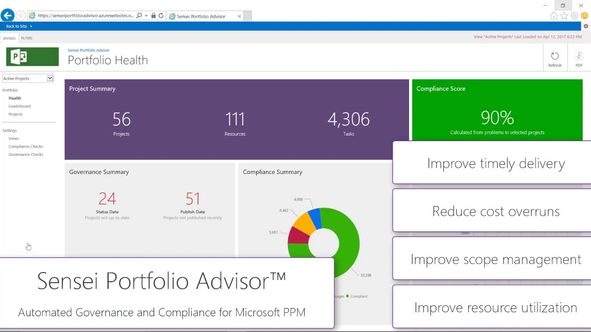Screen dimensions: 591x332
Task: Open Governance Checks under Settings
Action: [x=25, y=154]
